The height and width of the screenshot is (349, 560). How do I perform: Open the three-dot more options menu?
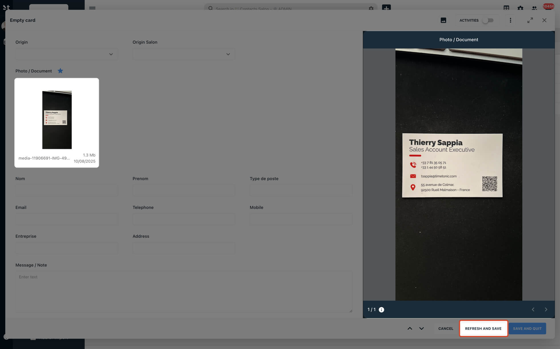510,20
